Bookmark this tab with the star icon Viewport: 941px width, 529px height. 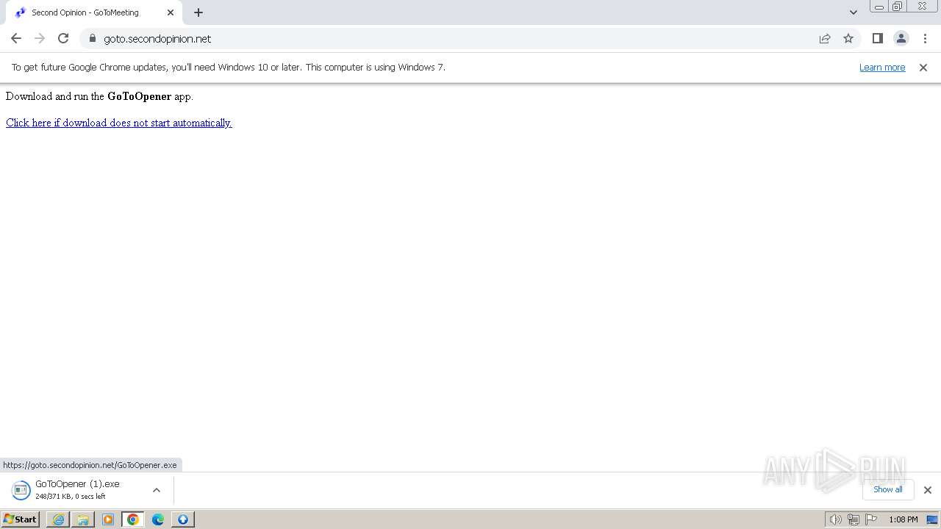pos(848,38)
